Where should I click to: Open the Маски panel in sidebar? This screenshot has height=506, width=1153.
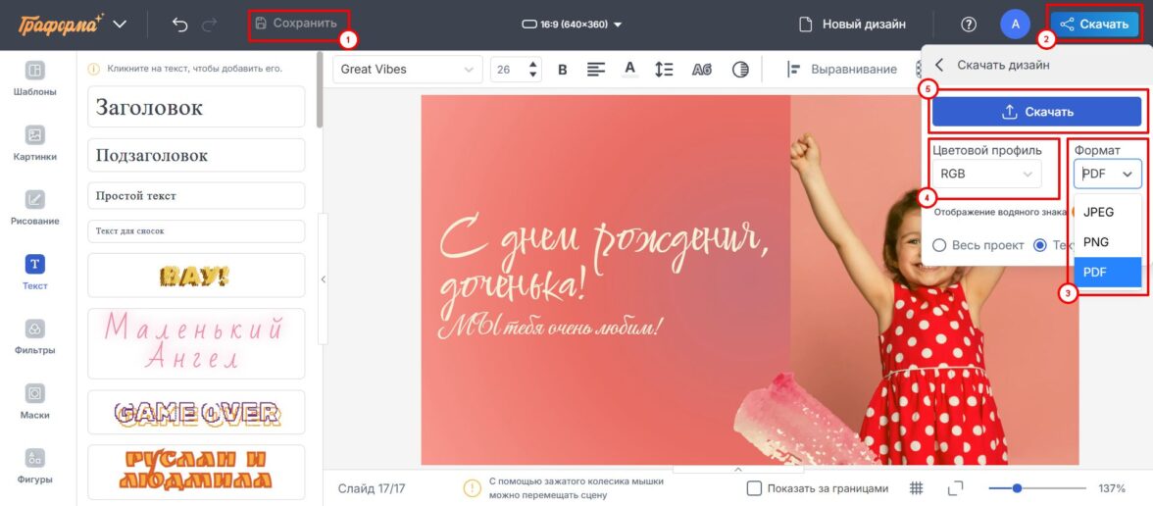coord(34,401)
